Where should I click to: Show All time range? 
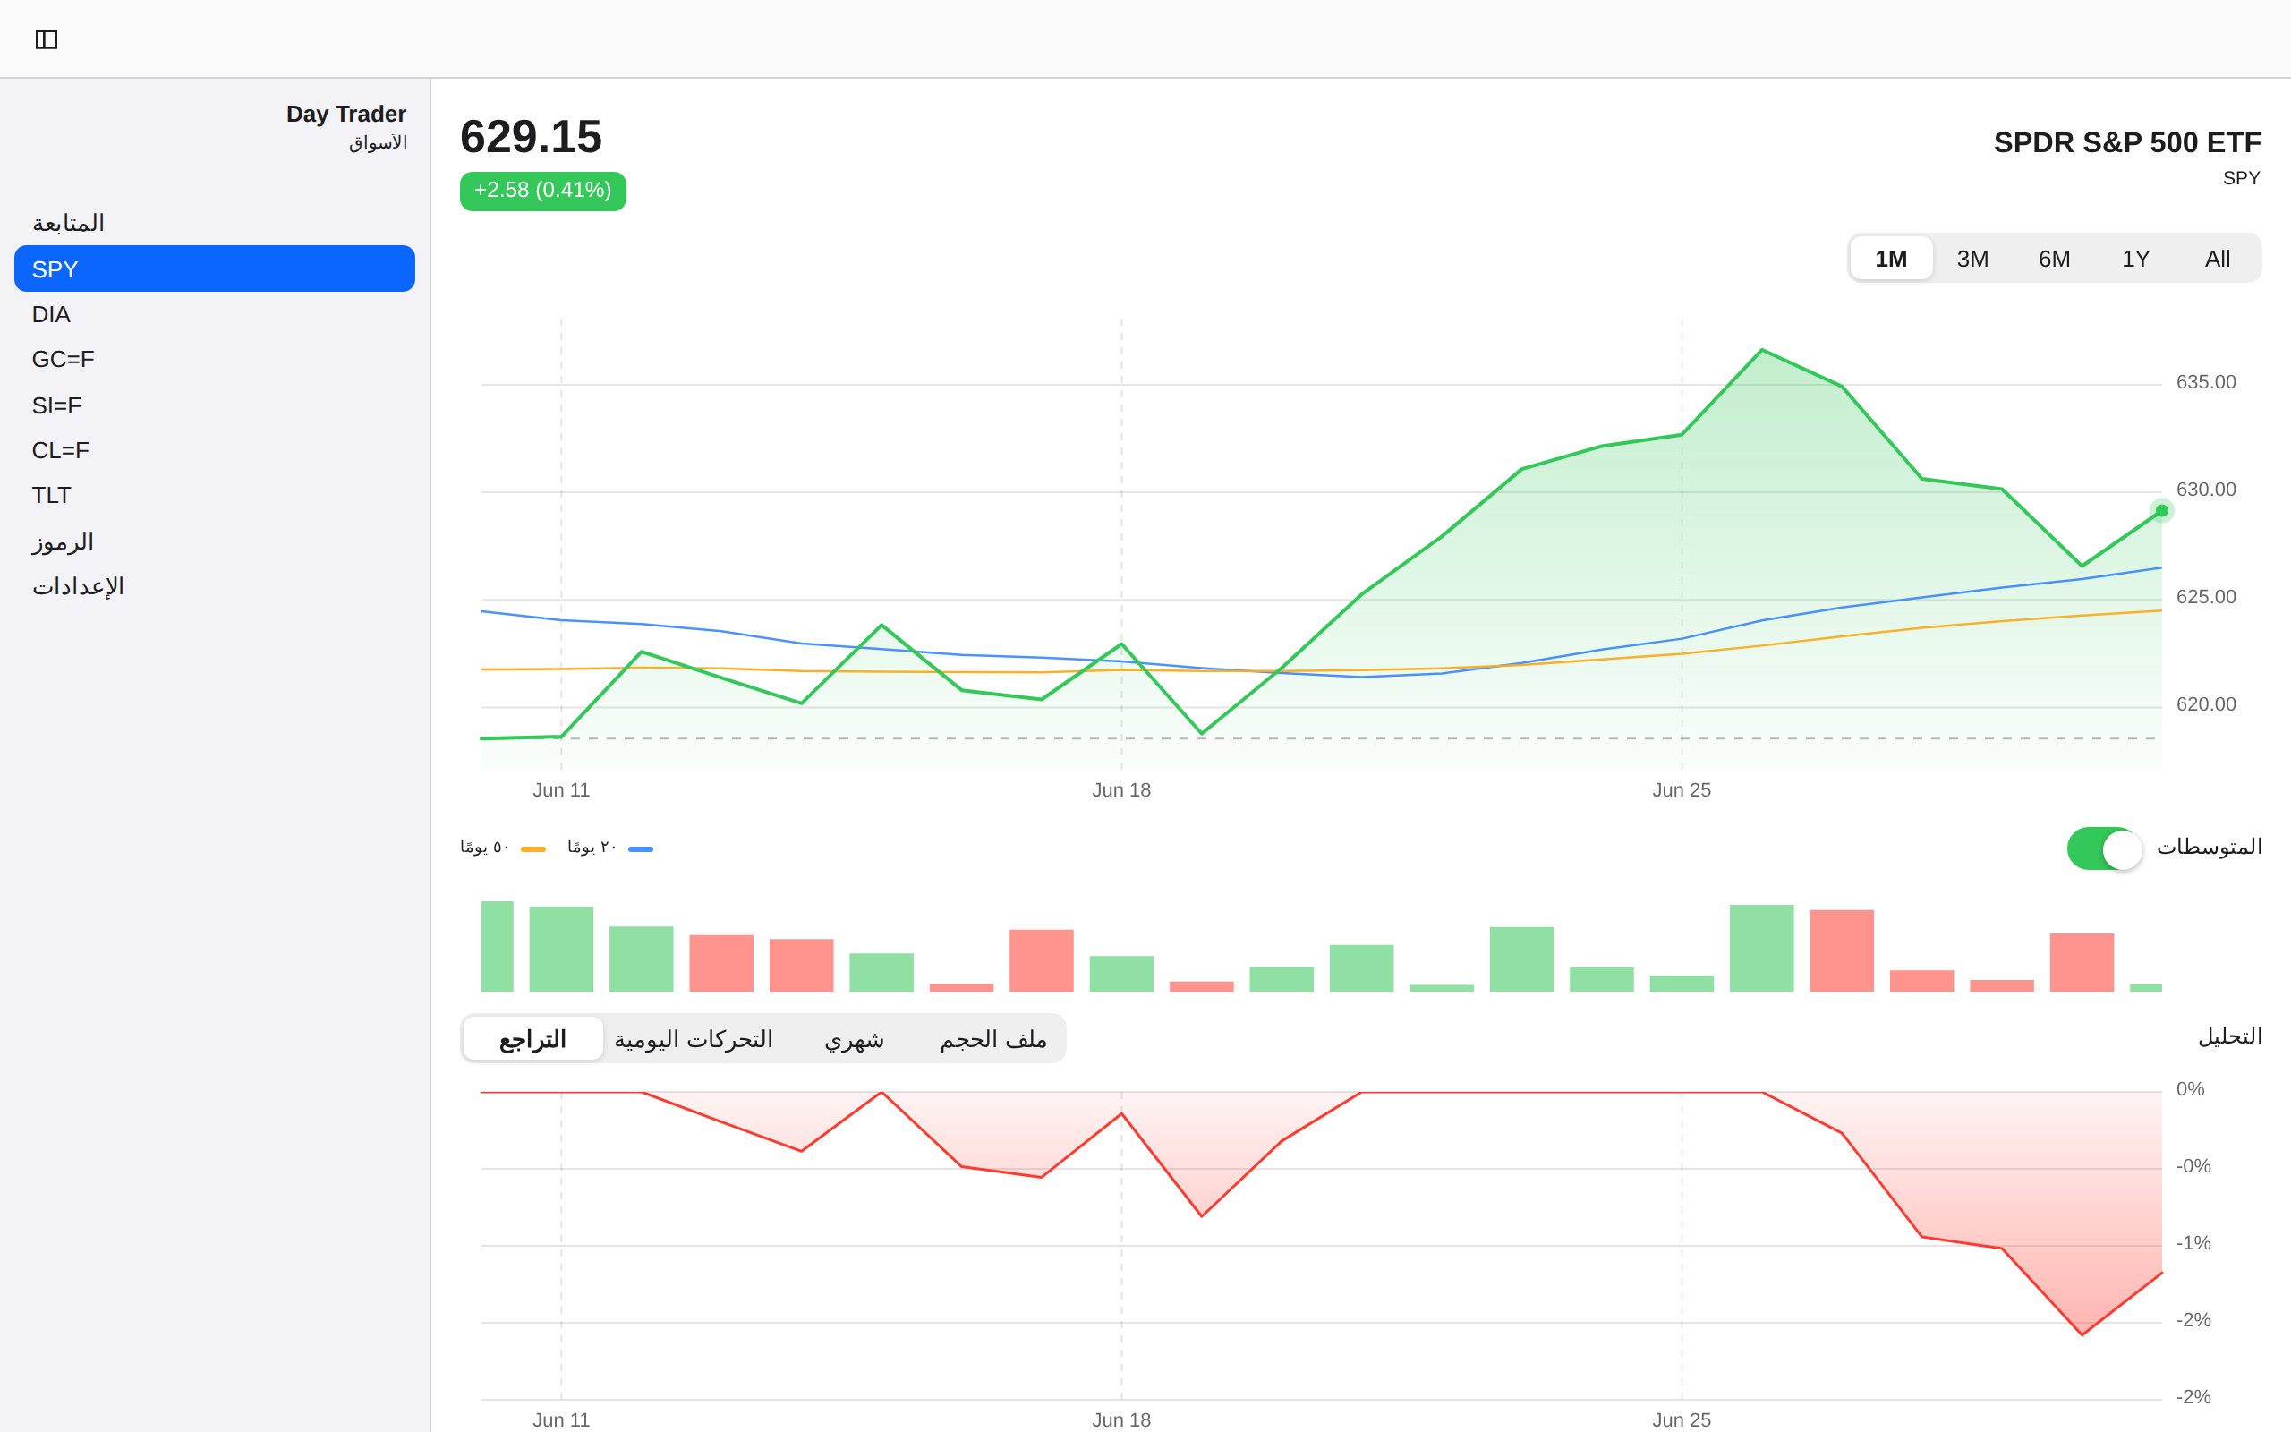2217,259
